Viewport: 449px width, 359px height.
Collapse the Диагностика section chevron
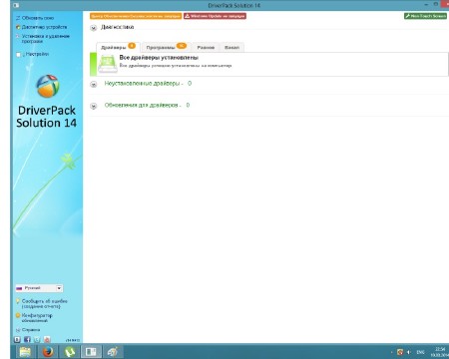pyautogui.click(x=94, y=28)
